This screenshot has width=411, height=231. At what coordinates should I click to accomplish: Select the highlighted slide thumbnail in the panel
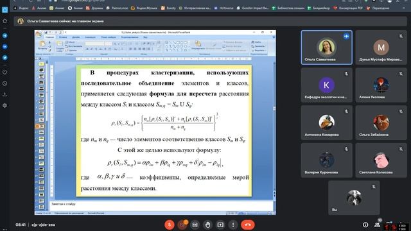(41, 126)
